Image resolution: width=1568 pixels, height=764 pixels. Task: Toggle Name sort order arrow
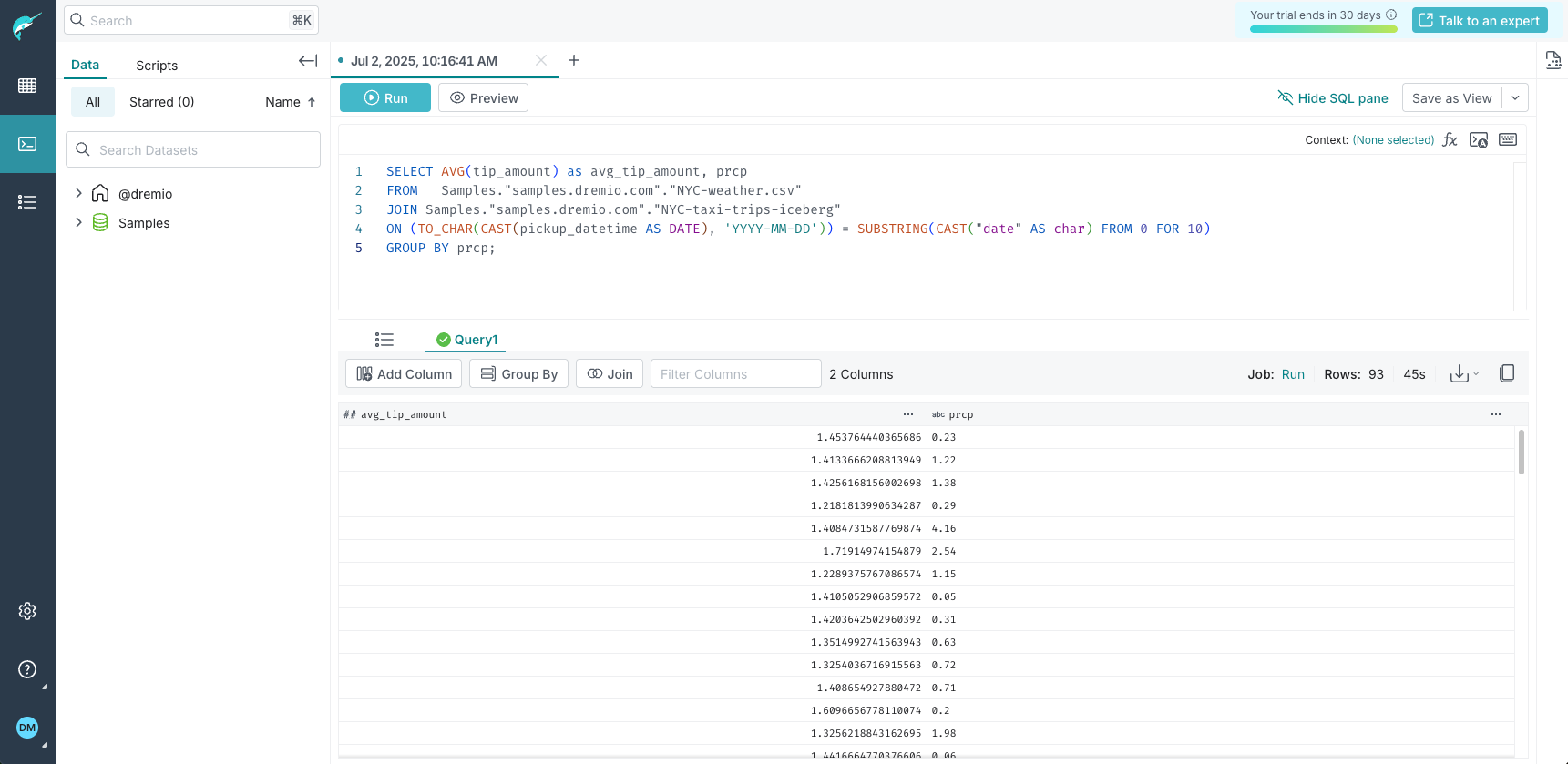pos(312,102)
